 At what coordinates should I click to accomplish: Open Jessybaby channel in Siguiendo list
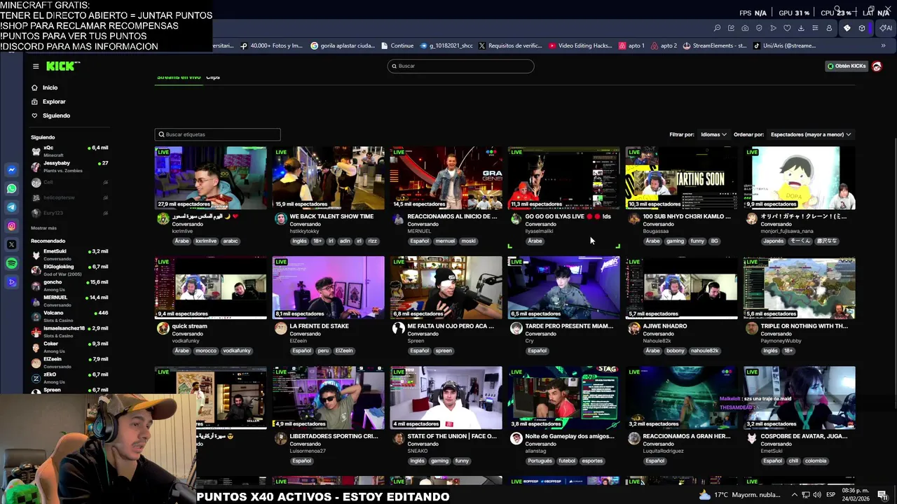[69, 166]
